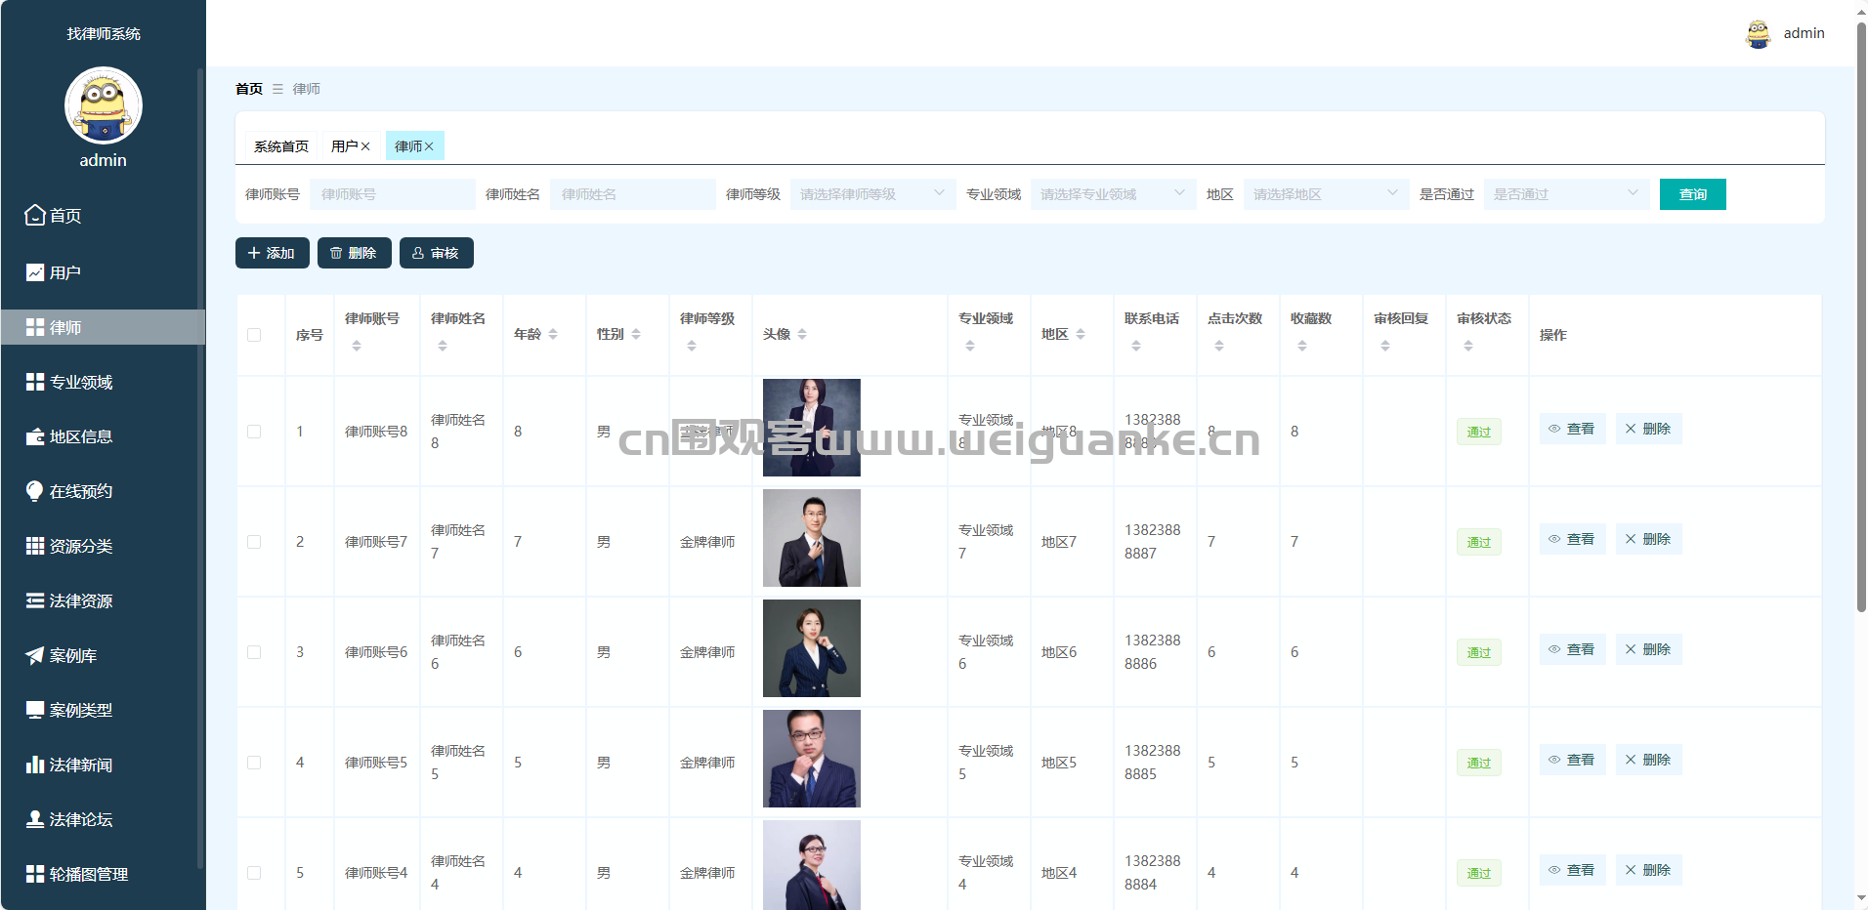1868x910 pixels.
Task: Click the 案例库 paper plane icon
Action: (35, 655)
